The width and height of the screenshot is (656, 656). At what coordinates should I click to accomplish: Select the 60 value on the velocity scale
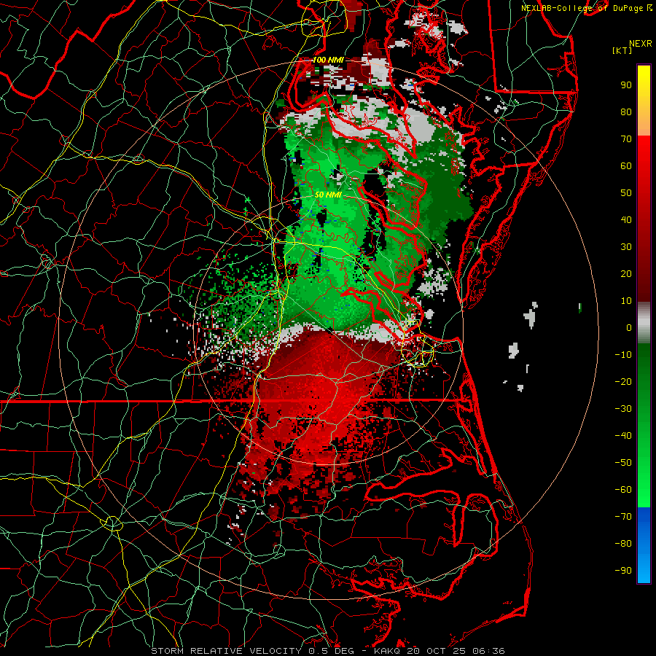[626, 165]
